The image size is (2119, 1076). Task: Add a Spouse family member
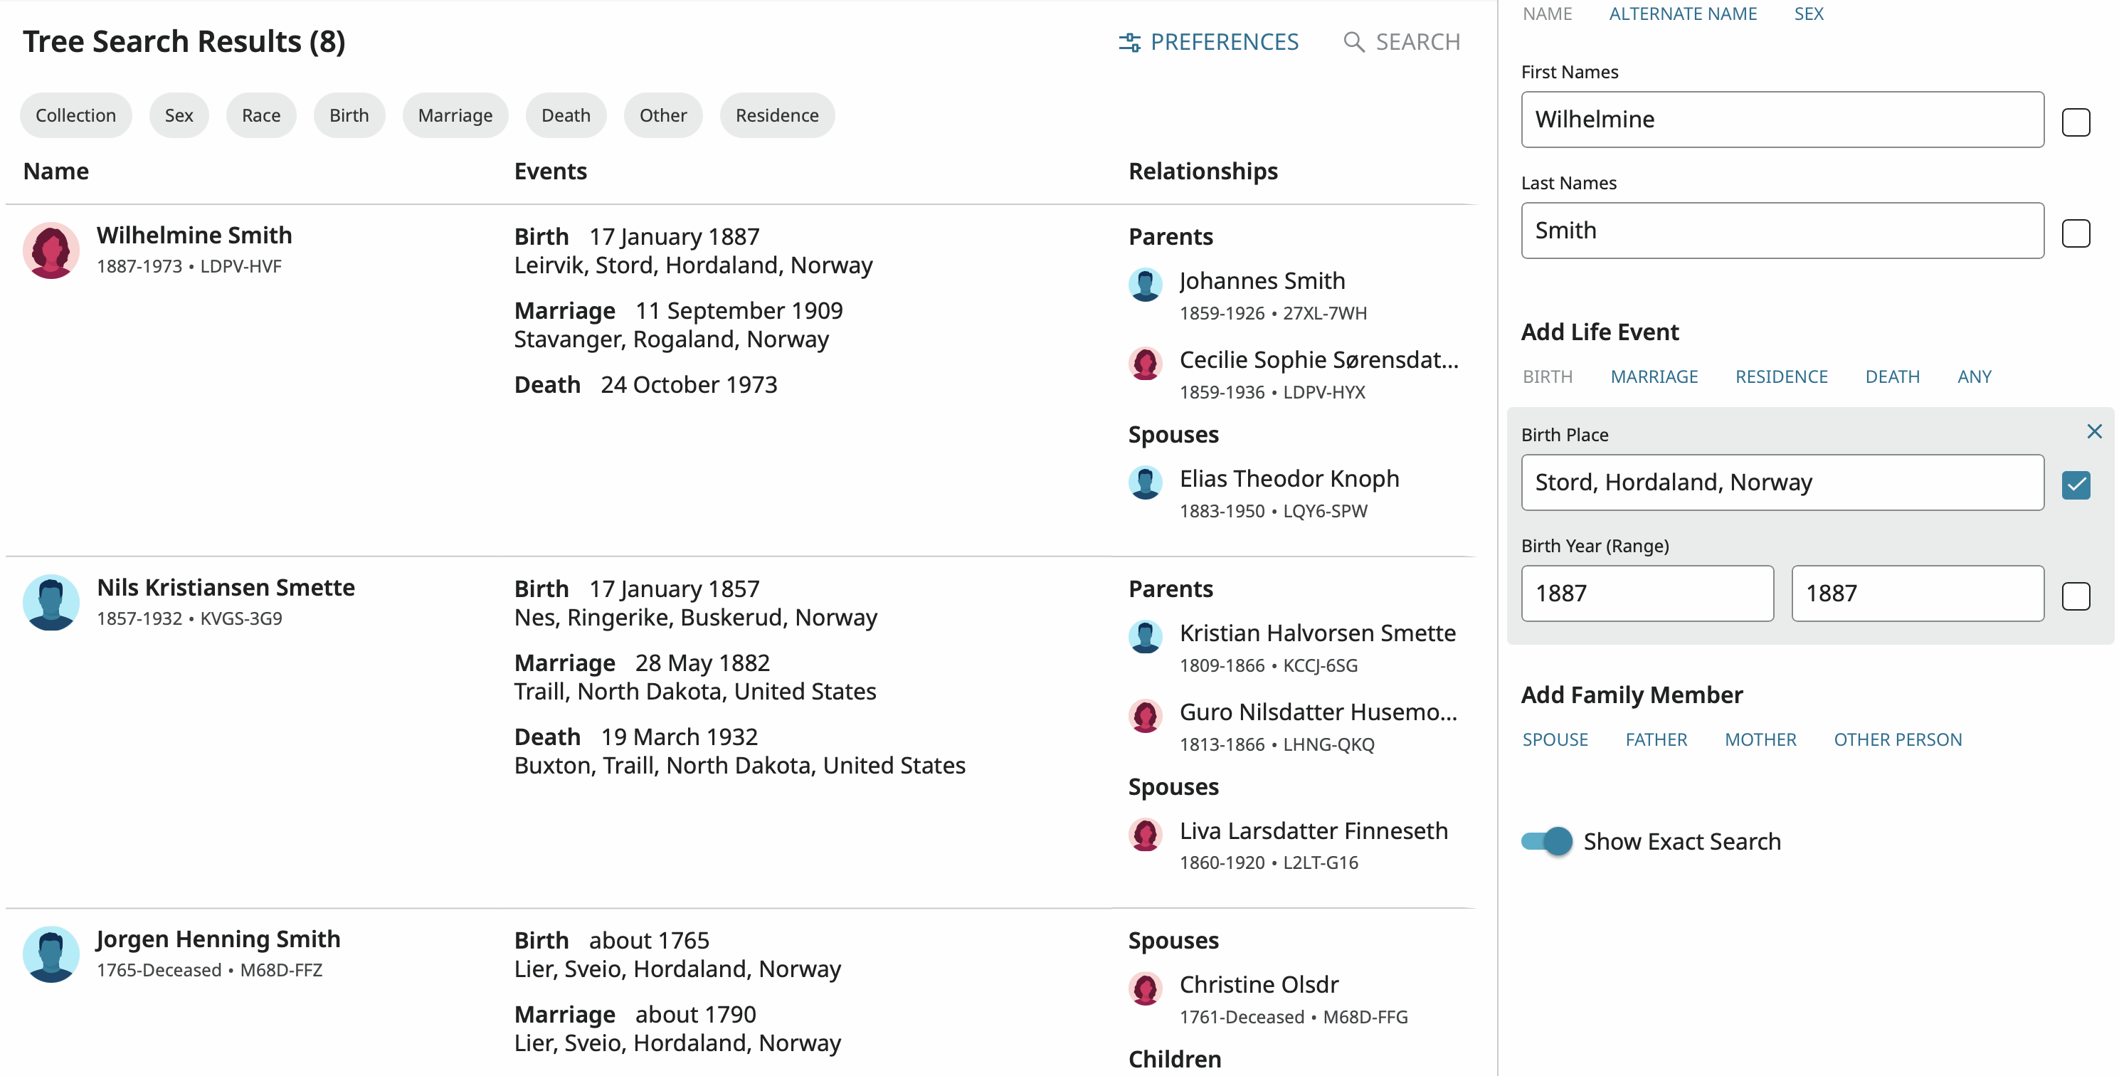click(x=1555, y=739)
